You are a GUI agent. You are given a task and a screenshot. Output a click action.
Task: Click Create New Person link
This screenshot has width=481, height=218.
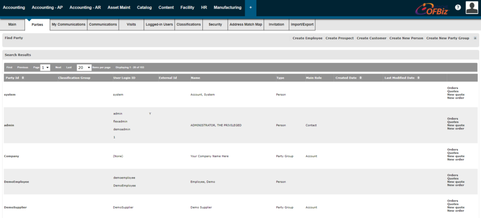tap(406, 38)
